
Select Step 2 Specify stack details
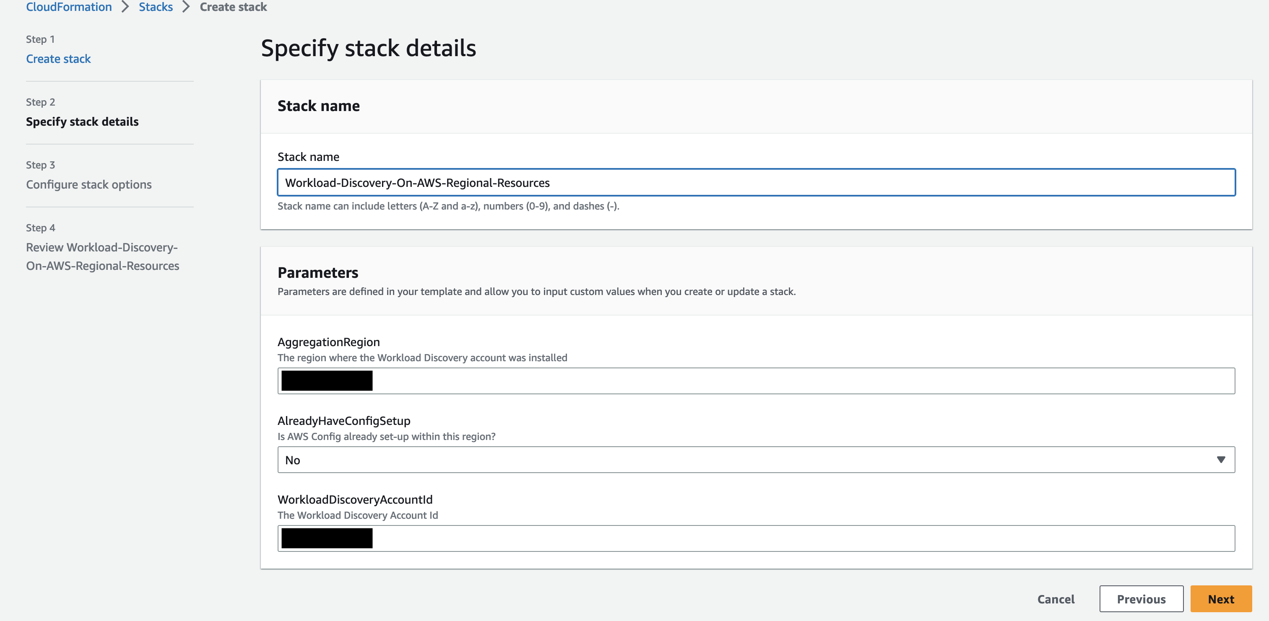(x=82, y=122)
